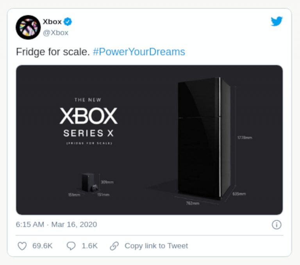Click the Xbox profile avatar
The width and height of the screenshot is (300, 265).
(x=28, y=27)
